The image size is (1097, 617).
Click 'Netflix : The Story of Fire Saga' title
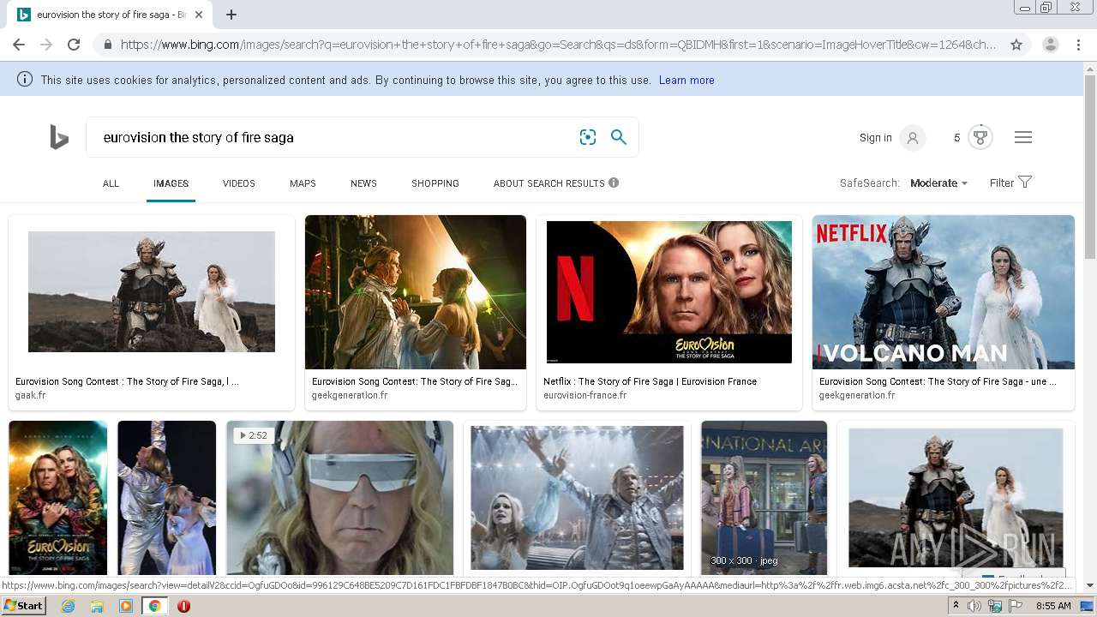(650, 381)
